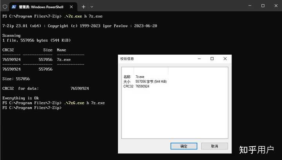
Task: Click '7z.exe' under the Name column in terminal
Action: [x=64, y=59]
